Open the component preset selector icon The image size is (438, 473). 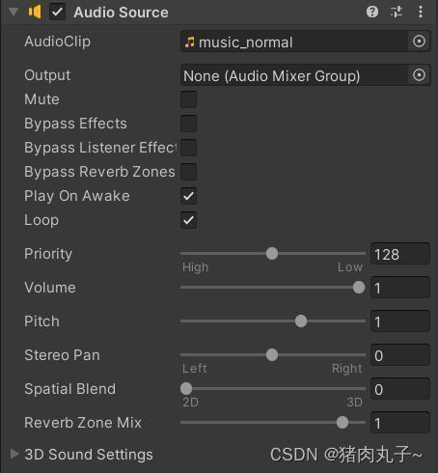click(x=397, y=13)
